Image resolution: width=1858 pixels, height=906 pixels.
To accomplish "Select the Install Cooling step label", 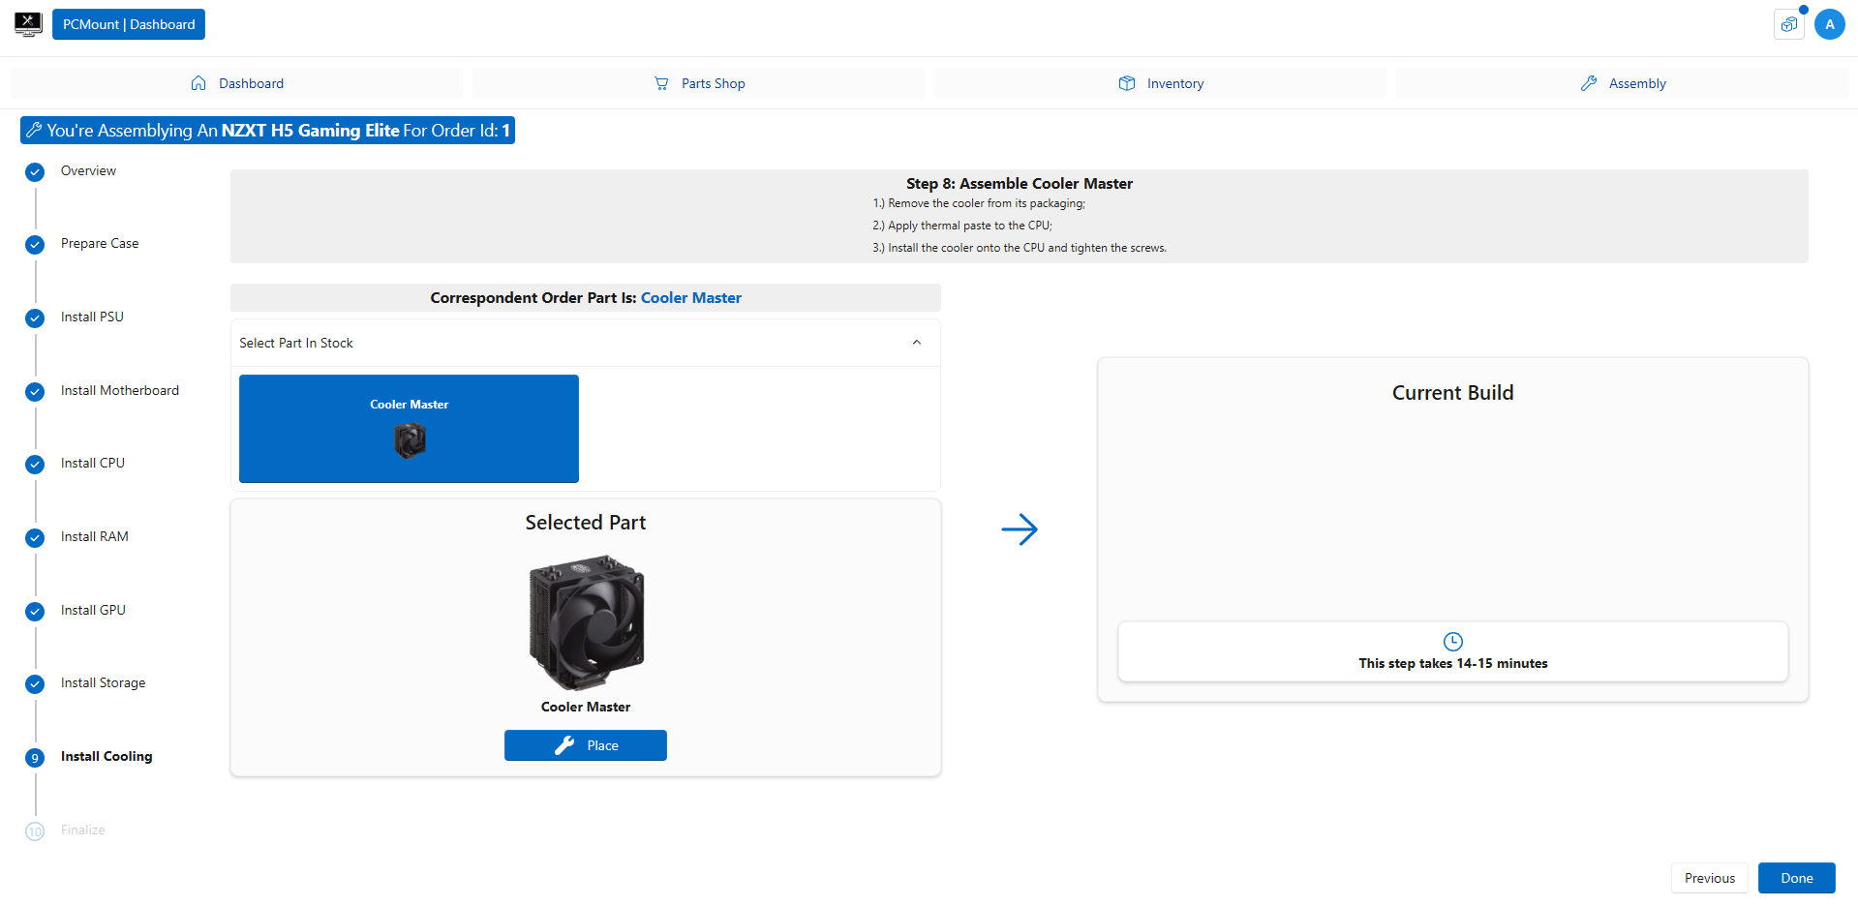I will (x=107, y=756).
